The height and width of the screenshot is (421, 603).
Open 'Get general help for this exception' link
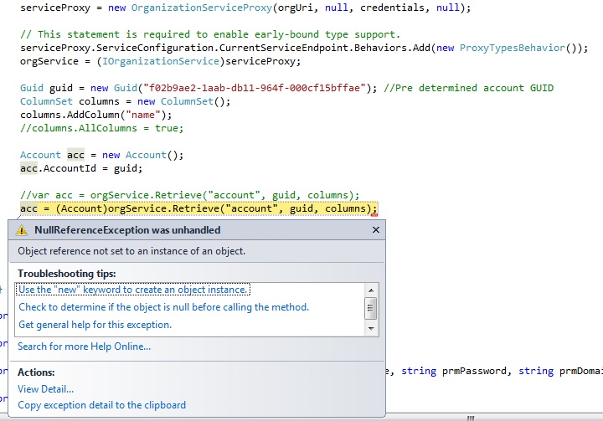coord(95,325)
